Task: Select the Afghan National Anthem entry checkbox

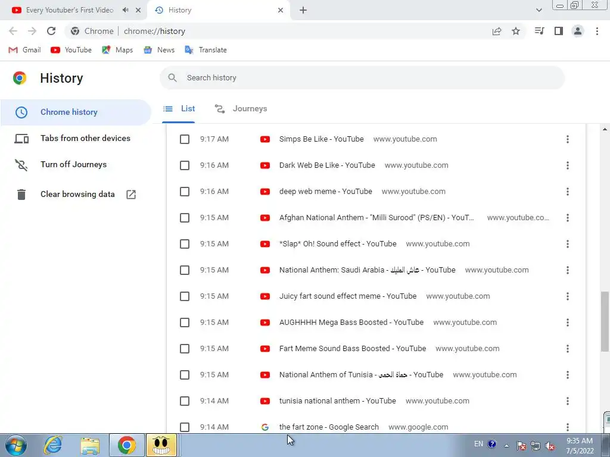Action: coord(185,218)
